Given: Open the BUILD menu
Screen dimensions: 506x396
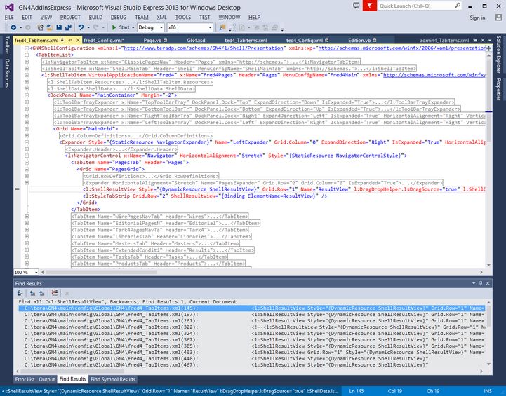Looking at the screenshot, I should point(95,18).
